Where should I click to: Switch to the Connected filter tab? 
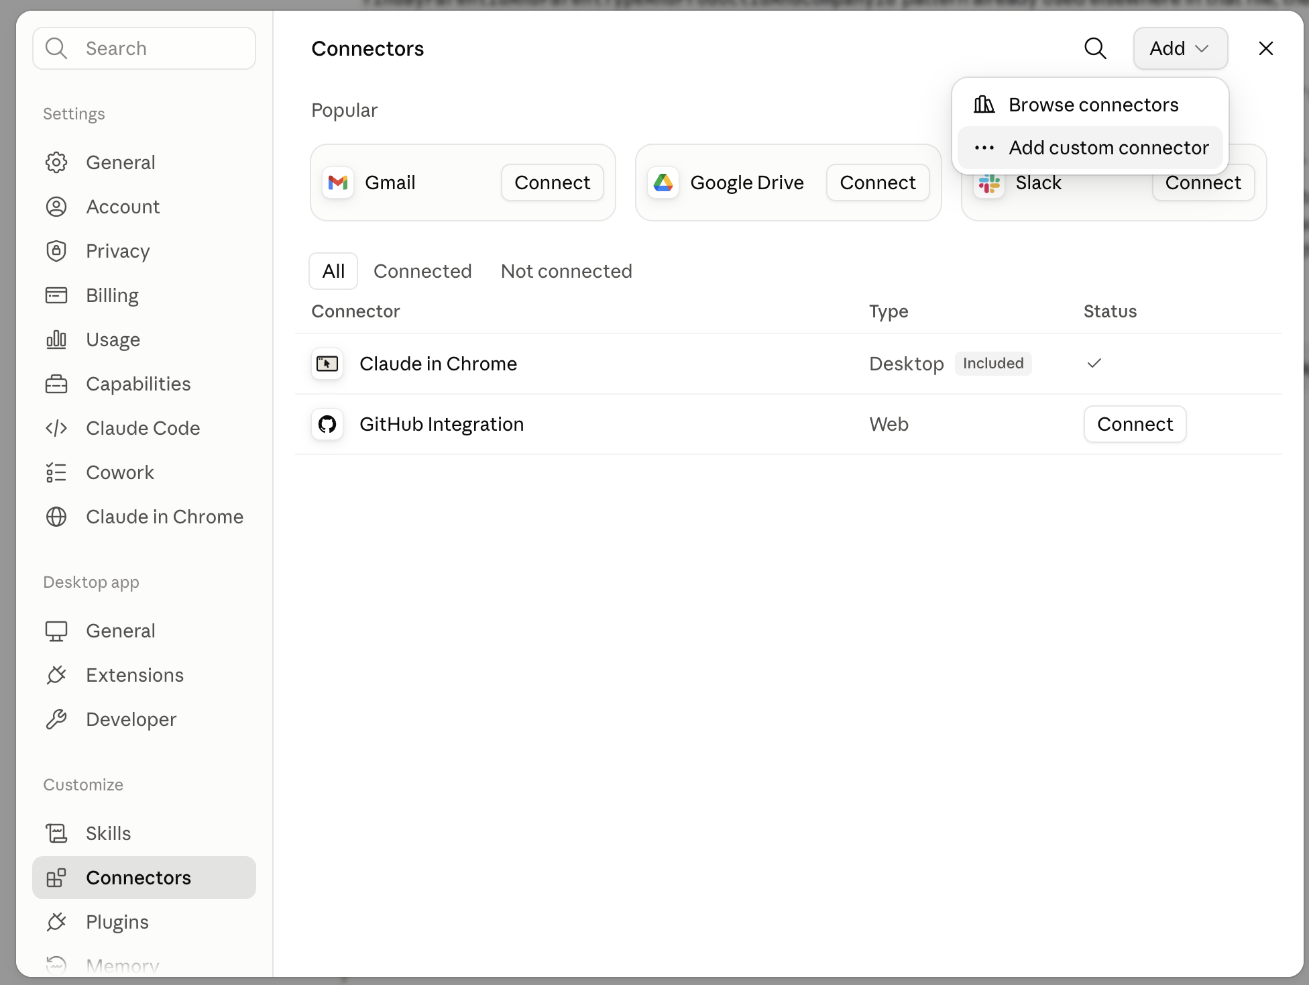click(422, 271)
